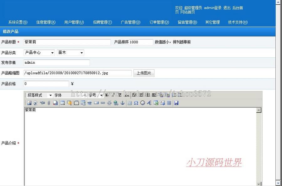This screenshot has width=282, height=186.
Task: Toggle underline with the U button
Action: coord(120,95)
